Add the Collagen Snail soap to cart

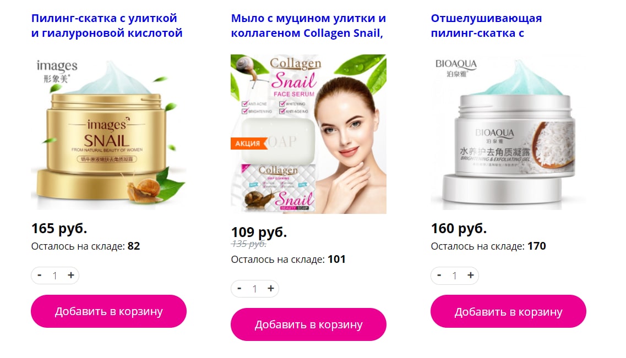pyautogui.click(x=309, y=324)
